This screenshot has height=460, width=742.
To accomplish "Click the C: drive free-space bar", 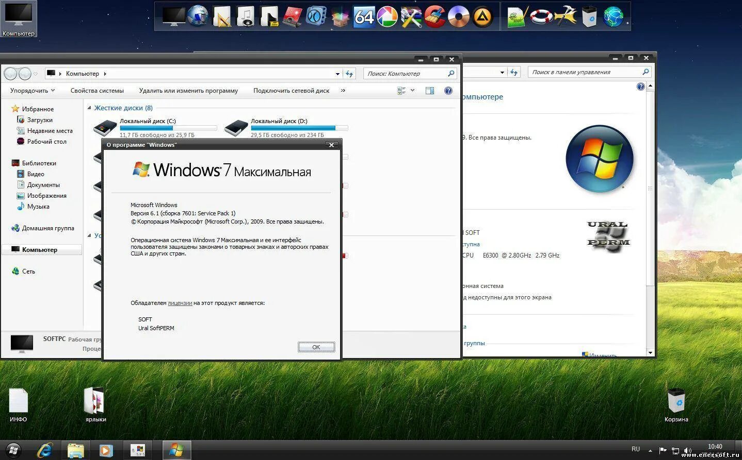I will tap(168, 128).
